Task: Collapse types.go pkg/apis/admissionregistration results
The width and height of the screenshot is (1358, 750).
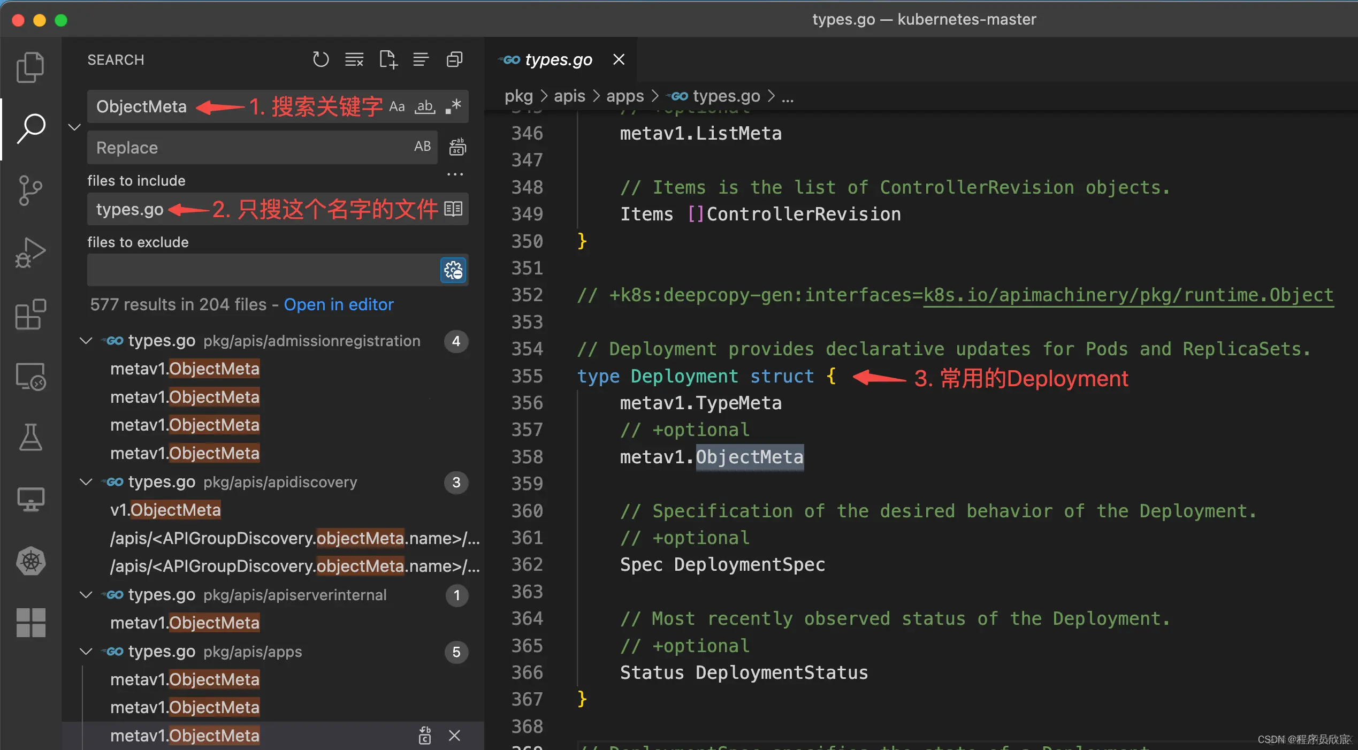Action: click(x=86, y=341)
